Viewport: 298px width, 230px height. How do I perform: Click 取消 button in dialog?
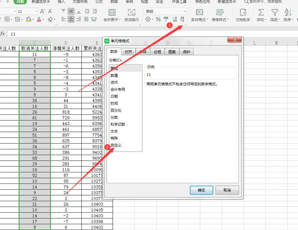[227, 190]
